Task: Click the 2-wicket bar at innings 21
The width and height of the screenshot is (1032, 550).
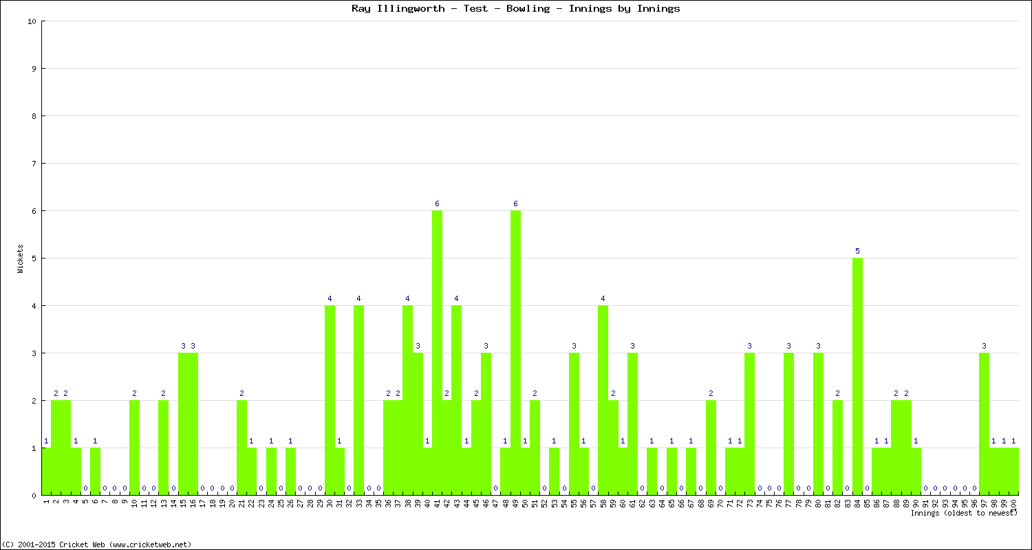Action: click(x=241, y=448)
